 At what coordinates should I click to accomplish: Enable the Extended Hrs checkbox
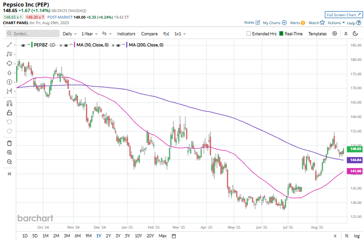click(x=248, y=33)
